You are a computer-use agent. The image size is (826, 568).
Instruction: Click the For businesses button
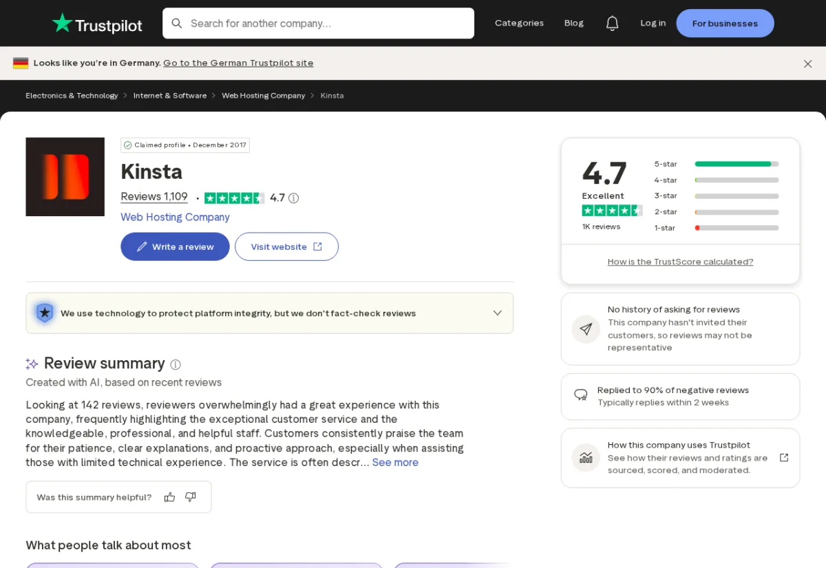coord(725,23)
